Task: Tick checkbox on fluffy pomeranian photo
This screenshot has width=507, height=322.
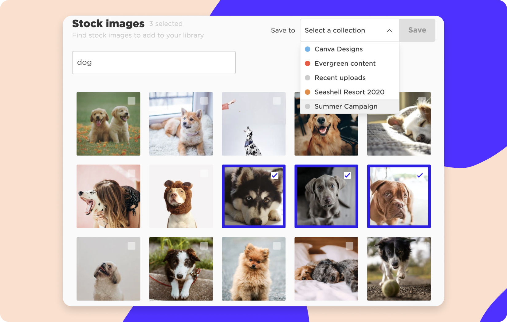Action: (x=277, y=246)
